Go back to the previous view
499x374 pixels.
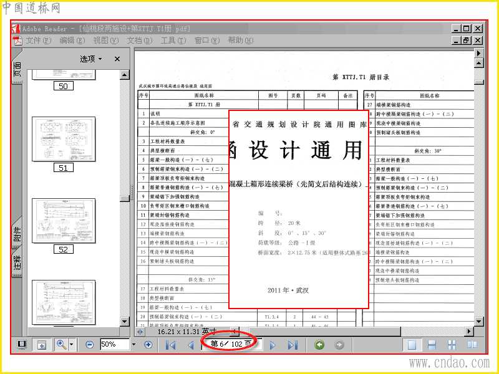click(319, 345)
